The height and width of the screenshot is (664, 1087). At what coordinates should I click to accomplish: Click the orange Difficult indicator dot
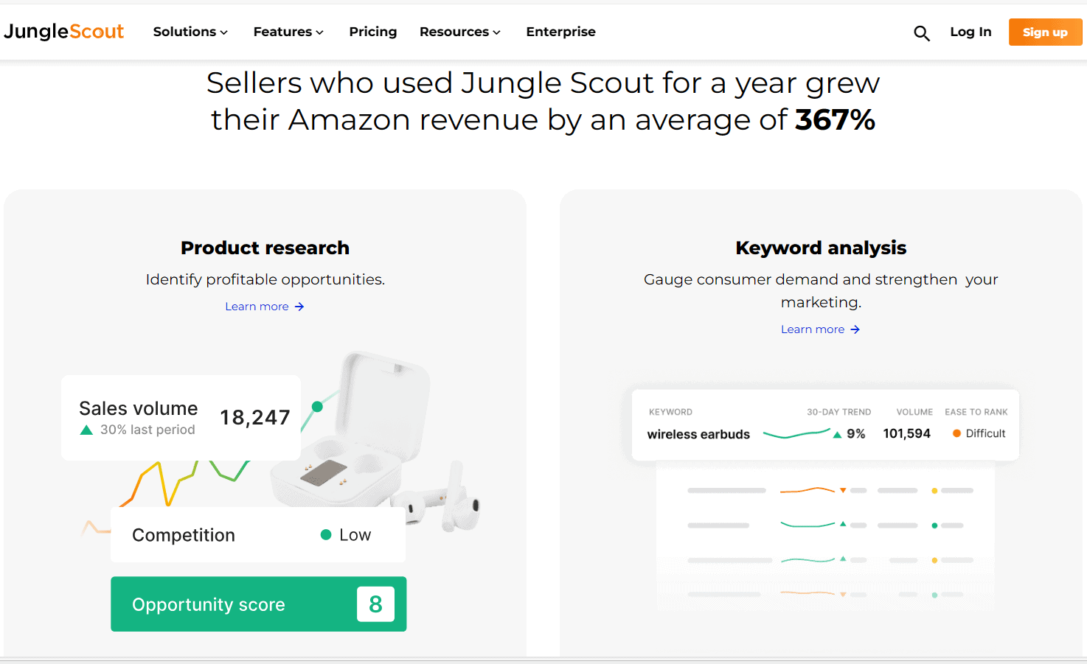point(956,433)
